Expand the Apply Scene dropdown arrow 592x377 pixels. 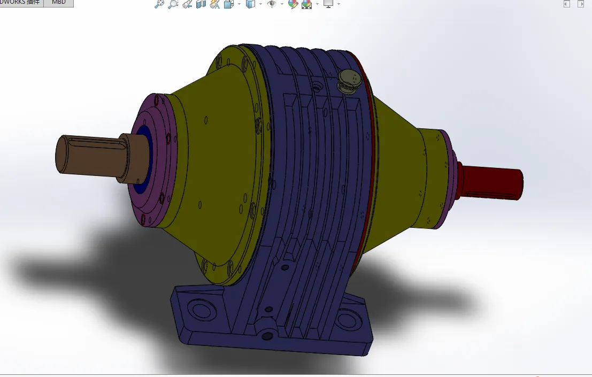point(317,4)
